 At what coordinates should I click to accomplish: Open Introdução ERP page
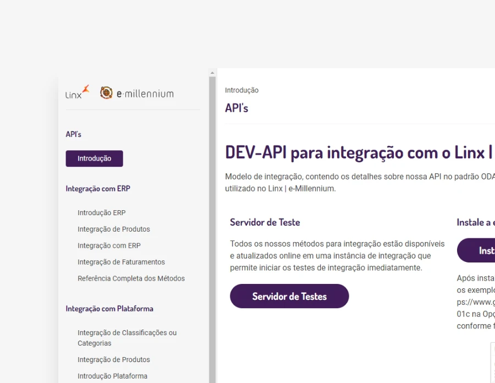(102, 212)
